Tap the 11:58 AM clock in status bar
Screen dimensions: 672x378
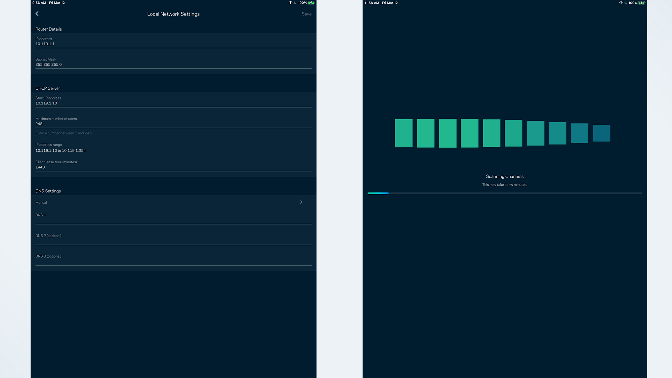372,3
